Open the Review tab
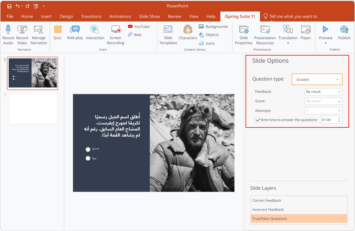 coord(175,16)
